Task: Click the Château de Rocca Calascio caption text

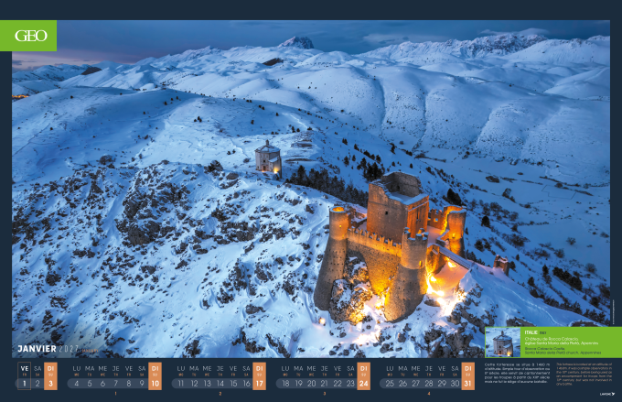Action: 555,337
